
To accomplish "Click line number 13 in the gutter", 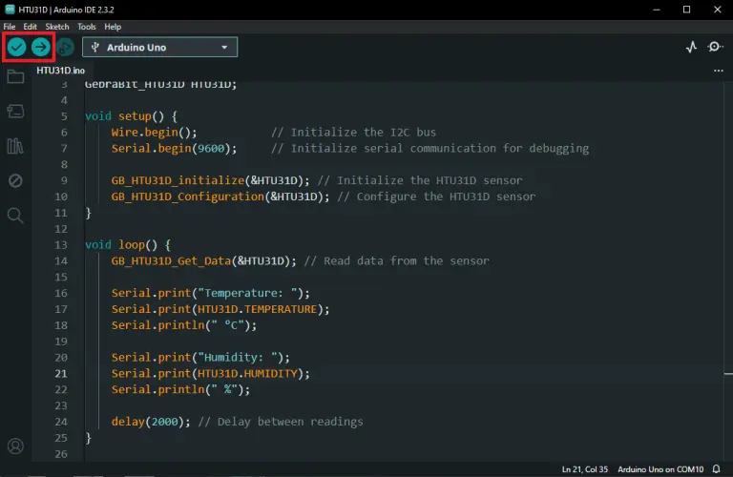I will (x=61, y=245).
